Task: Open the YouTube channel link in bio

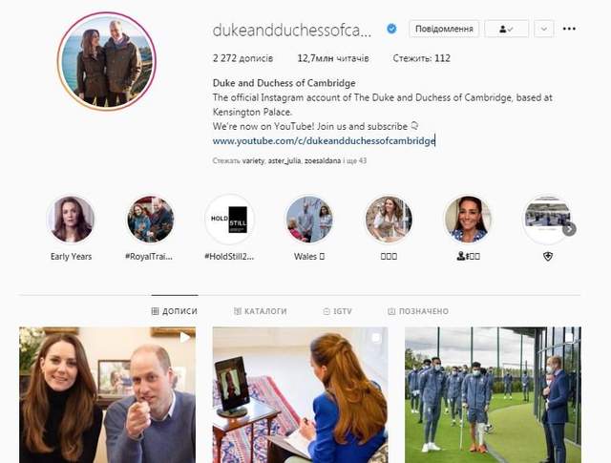Action: [x=324, y=140]
